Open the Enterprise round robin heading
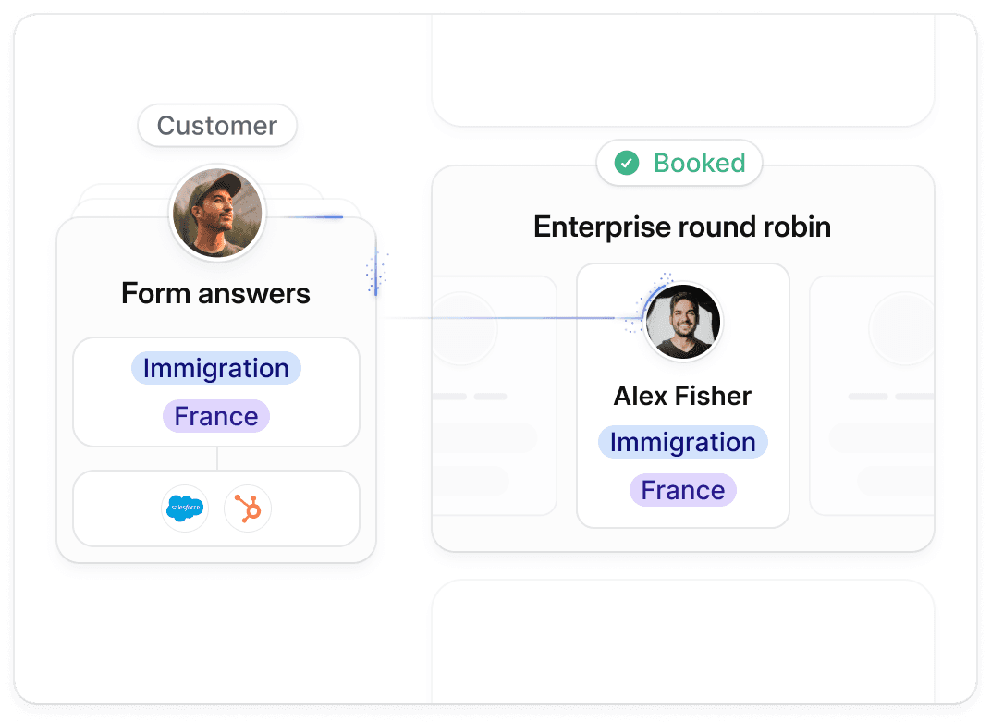The height and width of the screenshot is (723, 991). (682, 227)
